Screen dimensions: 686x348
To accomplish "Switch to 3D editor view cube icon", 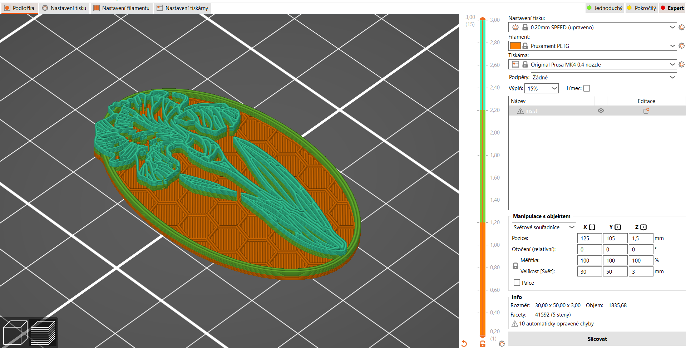I will point(15,333).
